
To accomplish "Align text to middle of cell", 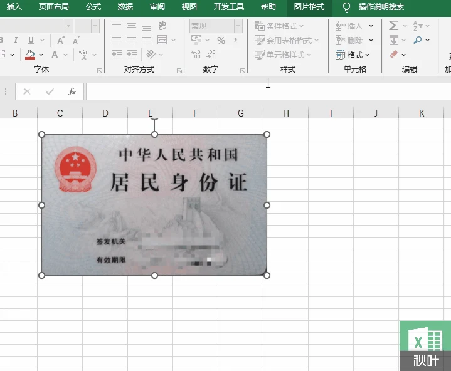I will pyautogui.click(x=132, y=26).
